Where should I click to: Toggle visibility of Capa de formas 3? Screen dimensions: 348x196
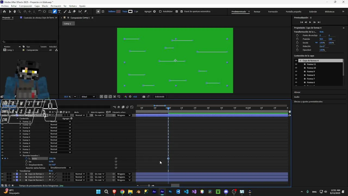coord(2,174)
